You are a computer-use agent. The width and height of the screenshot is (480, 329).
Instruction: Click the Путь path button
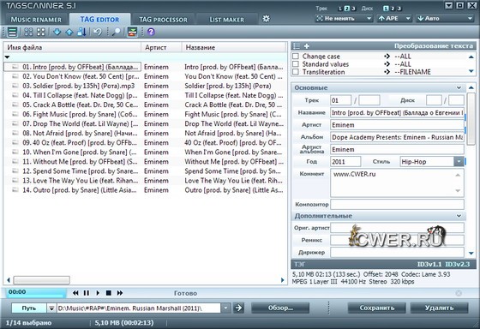pyautogui.click(x=29, y=308)
